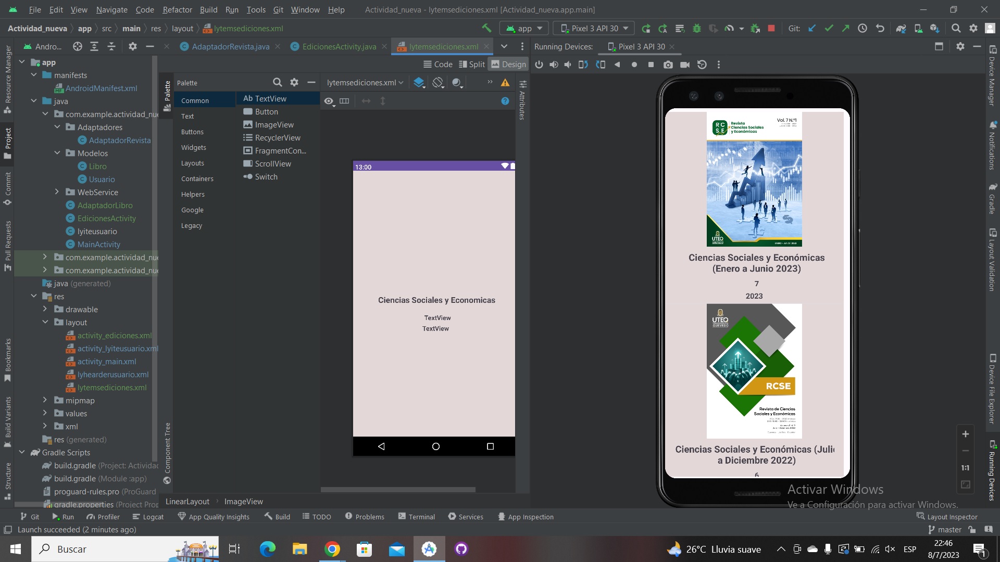Screen dimensions: 1000x562
Task: Click the emulator power button icon
Action: click(539, 65)
